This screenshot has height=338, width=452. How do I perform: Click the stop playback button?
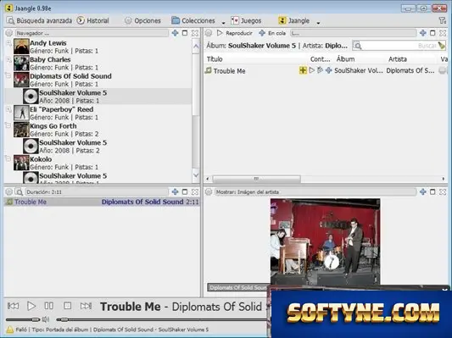point(68,306)
